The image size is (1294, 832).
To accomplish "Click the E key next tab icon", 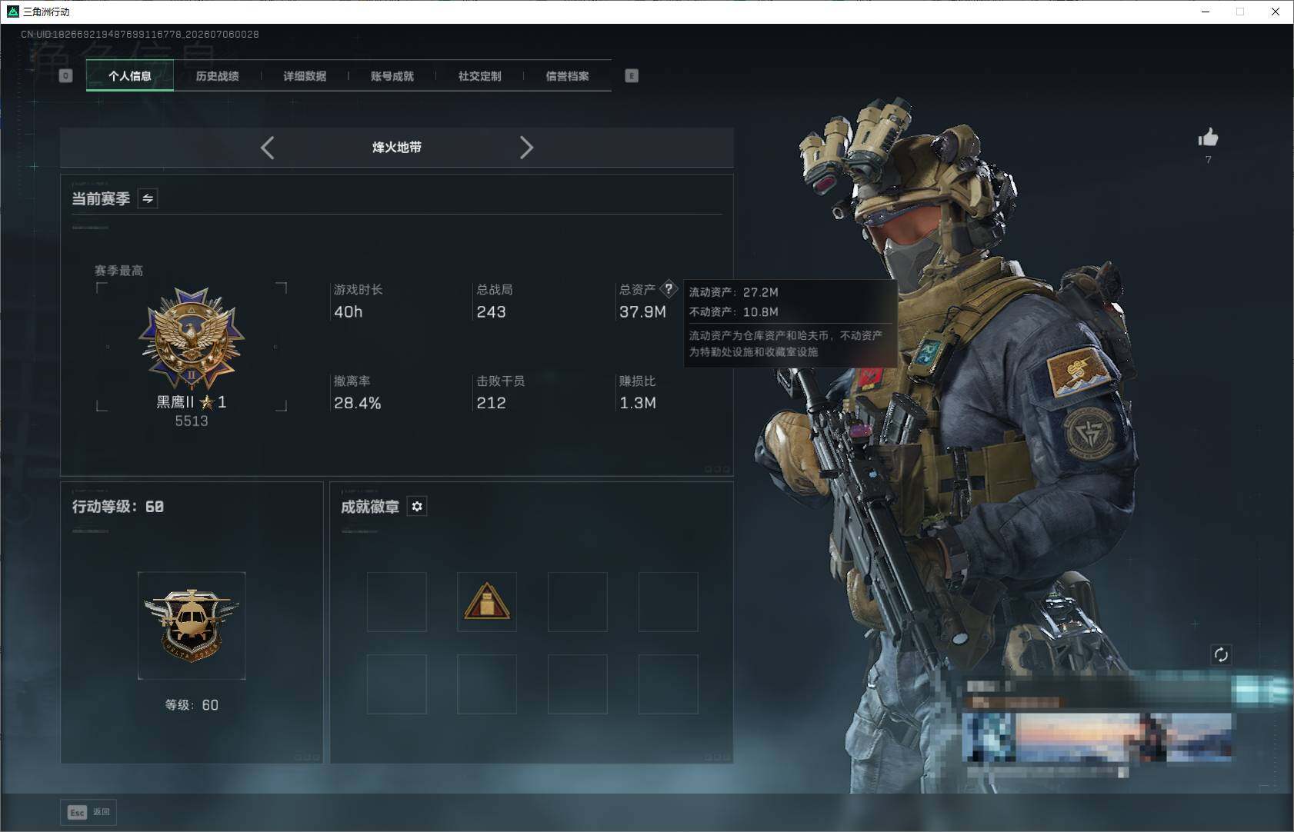I will 632,75.
